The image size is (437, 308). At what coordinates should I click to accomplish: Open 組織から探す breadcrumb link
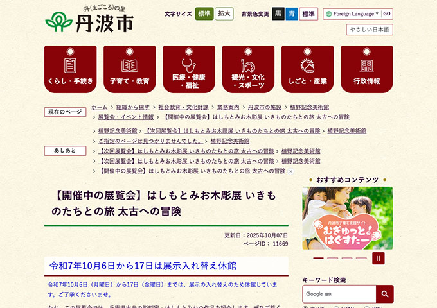point(132,107)
